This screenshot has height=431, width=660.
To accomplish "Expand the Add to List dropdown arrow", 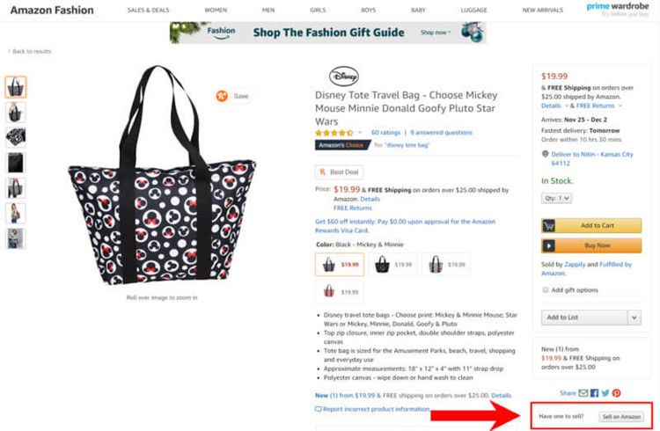I will (634, 317).
